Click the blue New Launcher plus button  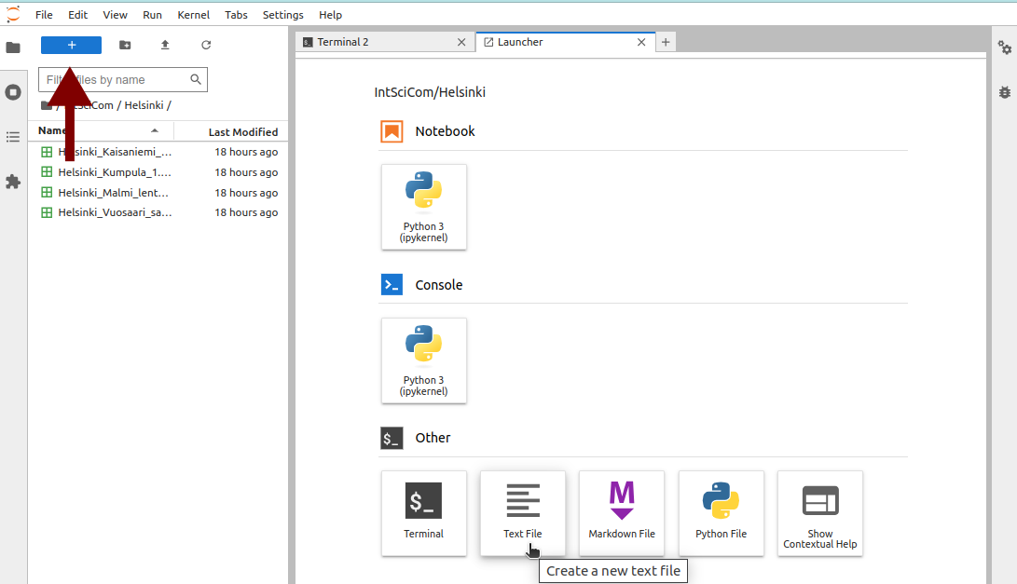pos(72,45)
